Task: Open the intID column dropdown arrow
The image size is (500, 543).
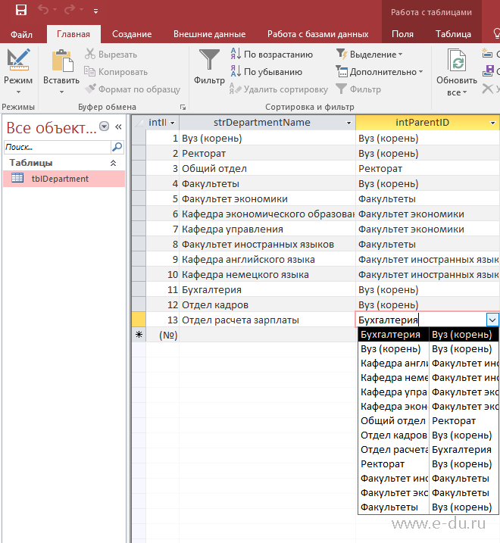Action: (172, 123)
